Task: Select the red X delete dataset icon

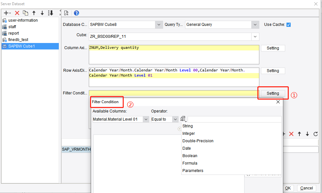Action: [x=17, y=13]
